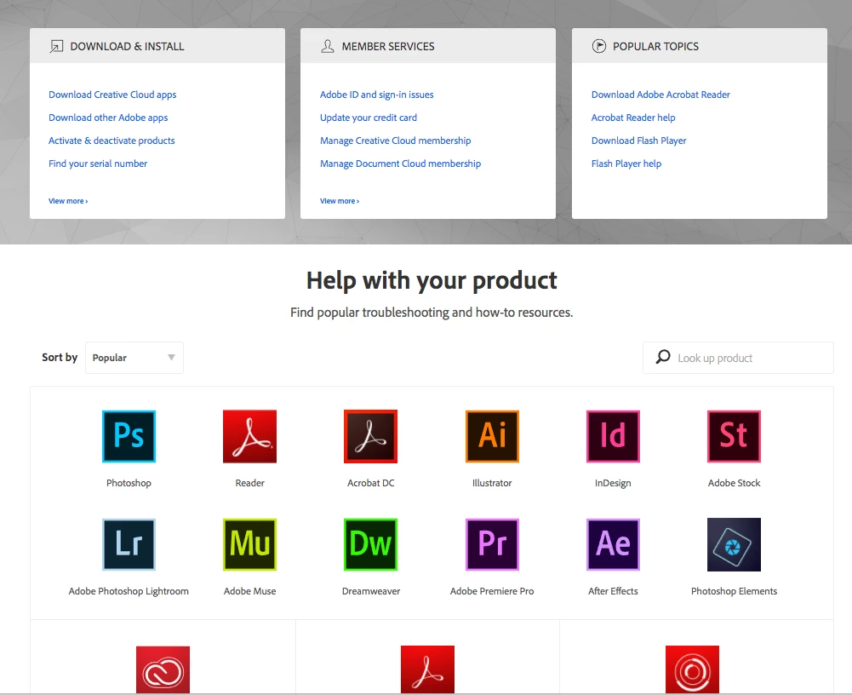
Task: Open the bottom Acrobat red icon card
Action: coord(427,669)
